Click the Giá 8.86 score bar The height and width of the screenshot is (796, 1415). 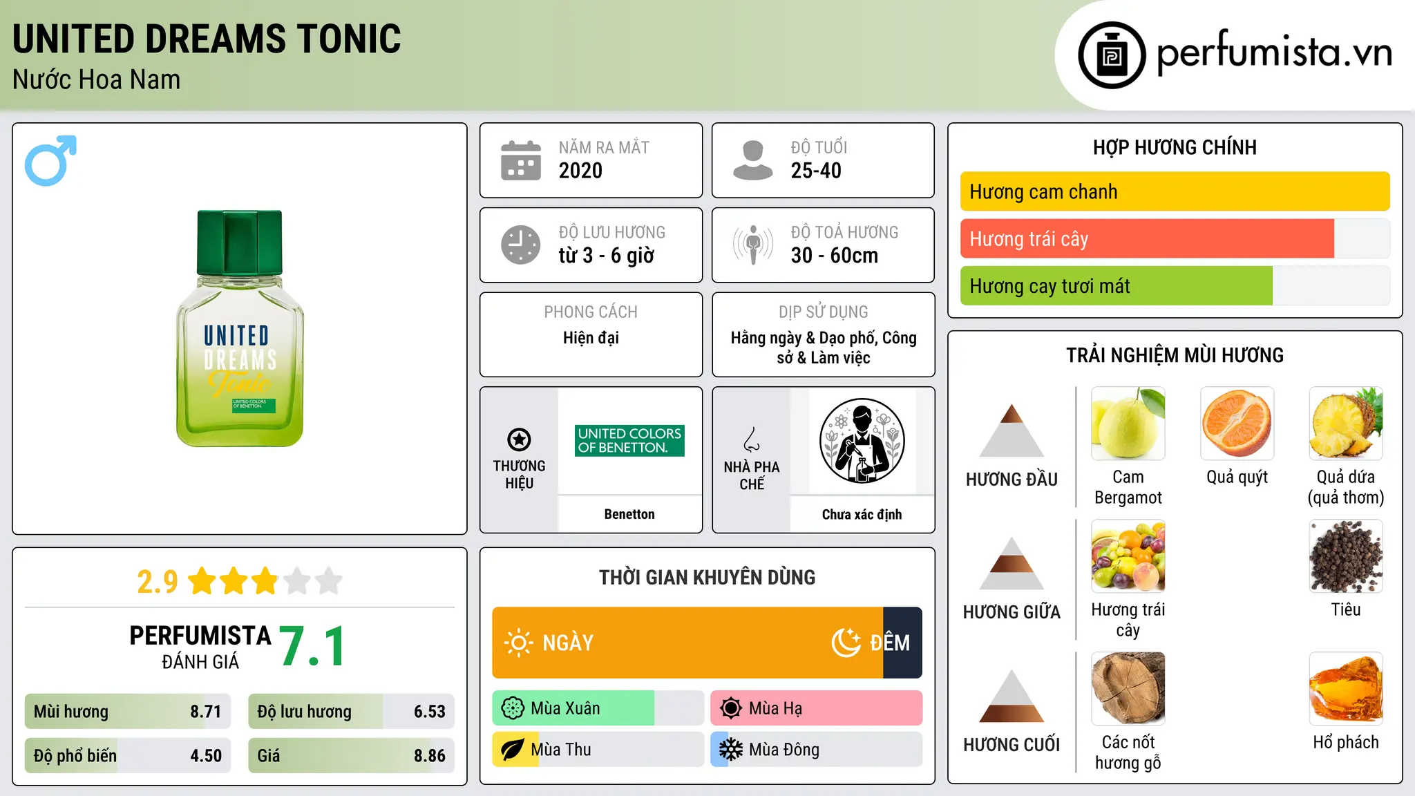tap(351, 756)
